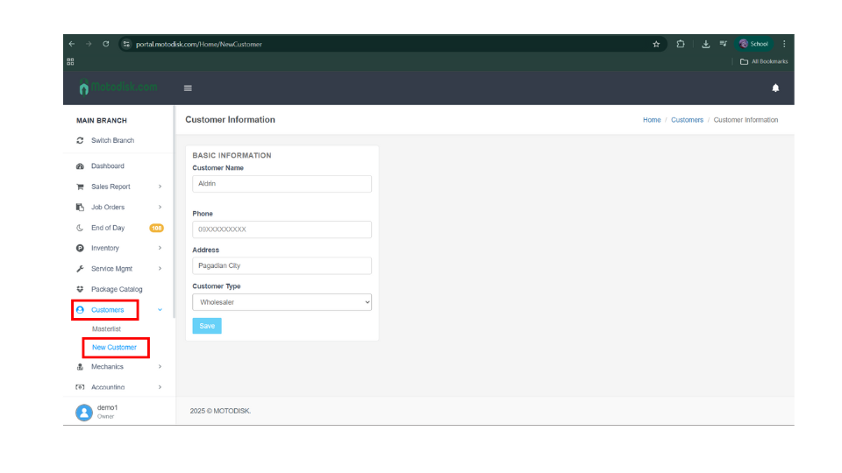Viewport: 842px width, 473px height.
Task: Open Dashboard from the sidebar icon
Action: (80, 166)
